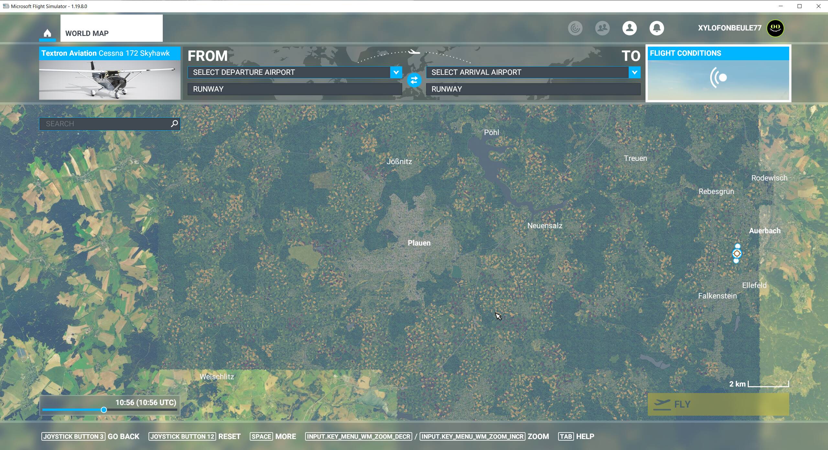Click the XYLOFONBEULE77 avatar picture
This screenshot has width=828, height=450.
point(775,28)
